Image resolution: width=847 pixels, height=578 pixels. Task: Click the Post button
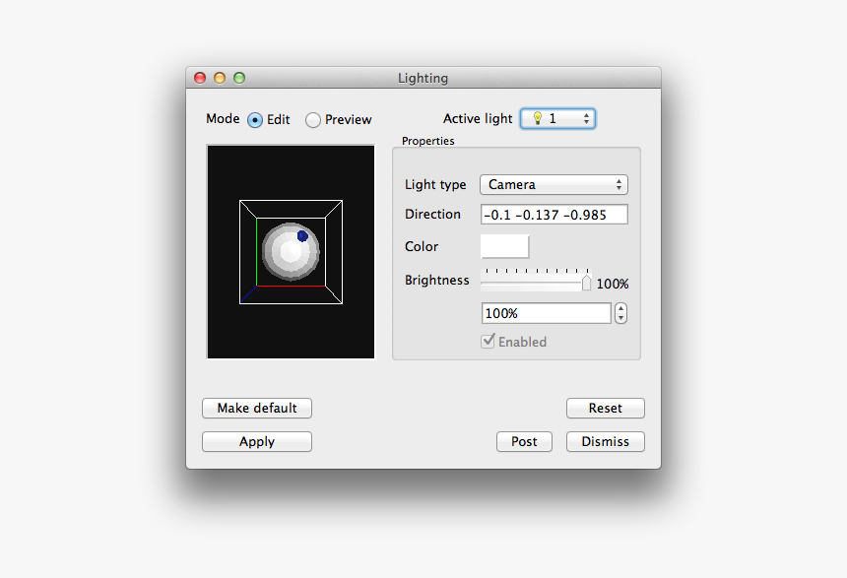(524, 441)
